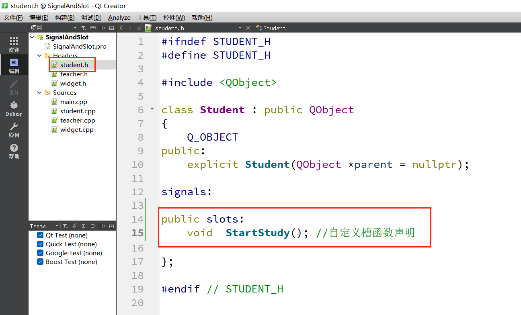521x315 pixels.
Task: Split the Tests panel view
Action: [x=103, y=226]
